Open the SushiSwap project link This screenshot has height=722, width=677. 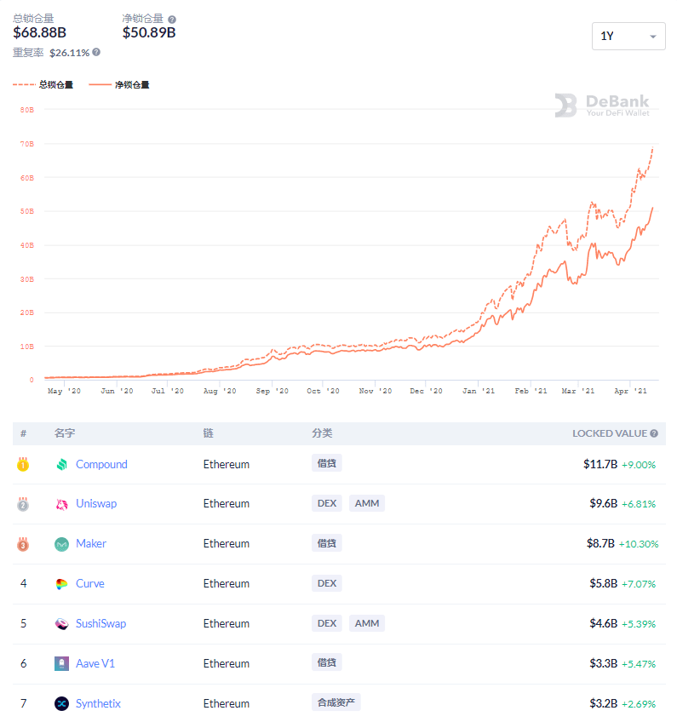point(100,623)
